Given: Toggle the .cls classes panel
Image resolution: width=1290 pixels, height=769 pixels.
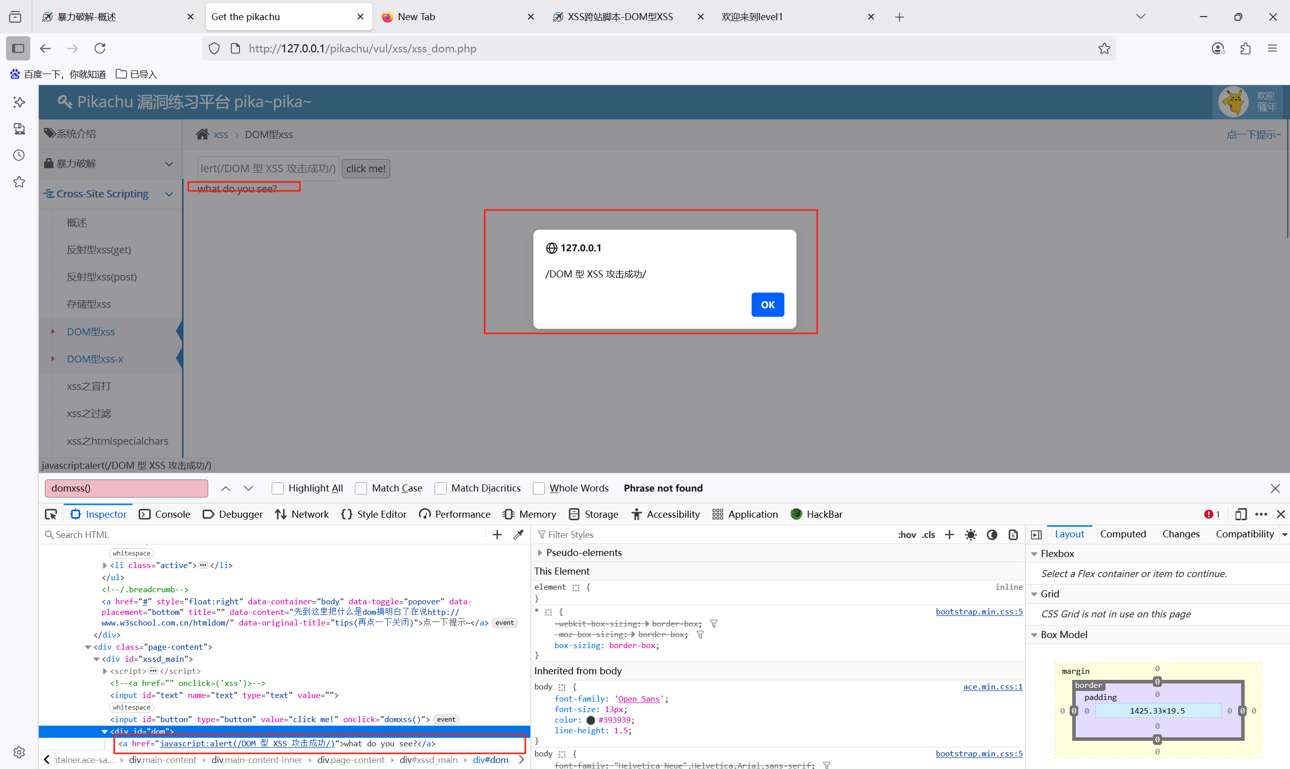Looking at the screenshot, I should pos(929,534).
